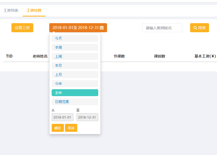Click the TID column header

tap(9, 56)
